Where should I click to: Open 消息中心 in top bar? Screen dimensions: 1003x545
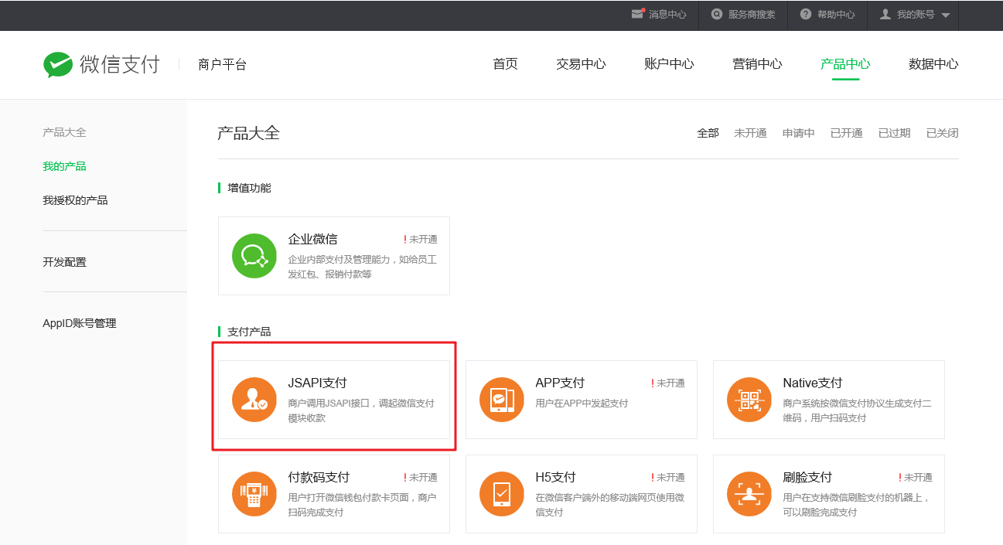click(667, 15)
